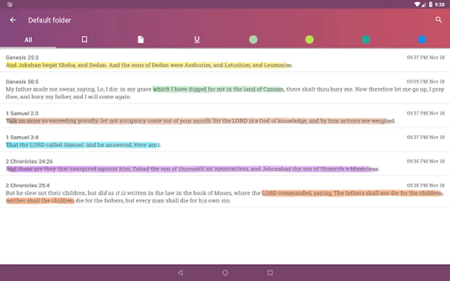Switch to the underline filter tab

click(197, 40)
